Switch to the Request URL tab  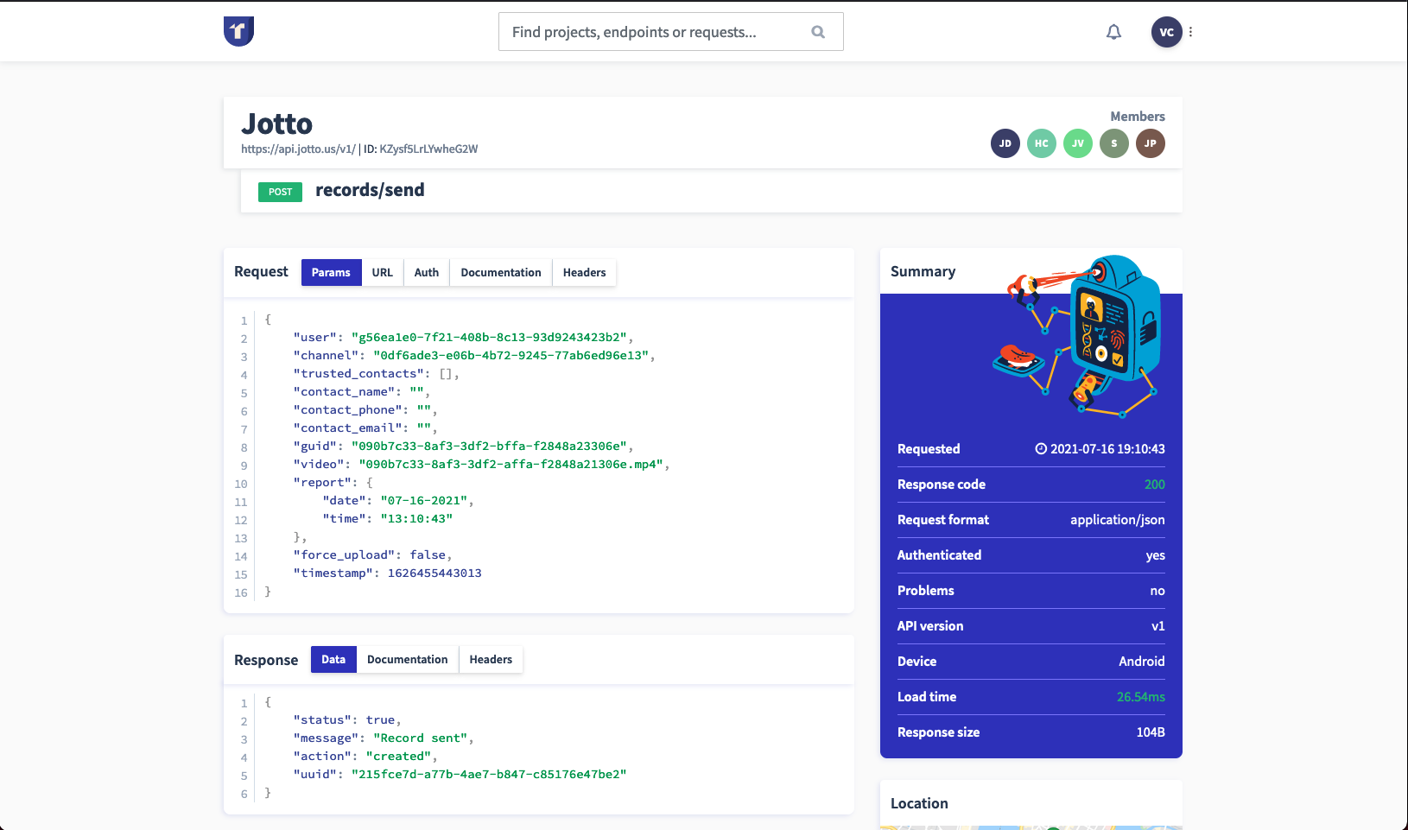point(383,272)
